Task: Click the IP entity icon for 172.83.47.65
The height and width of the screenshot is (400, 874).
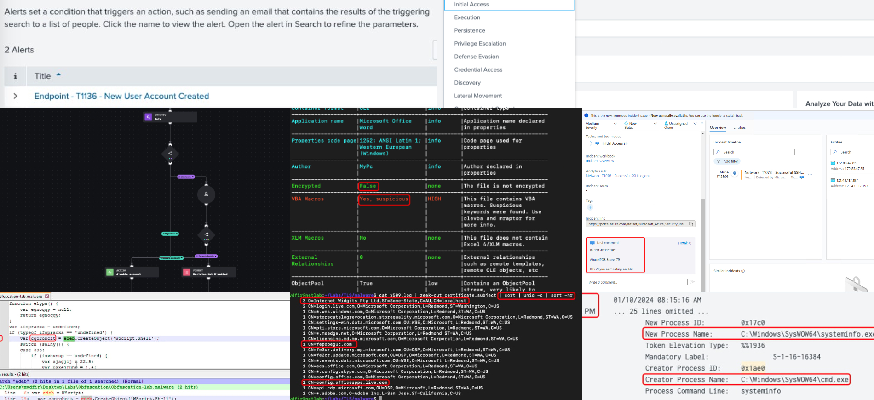Action: coord(833,163)
